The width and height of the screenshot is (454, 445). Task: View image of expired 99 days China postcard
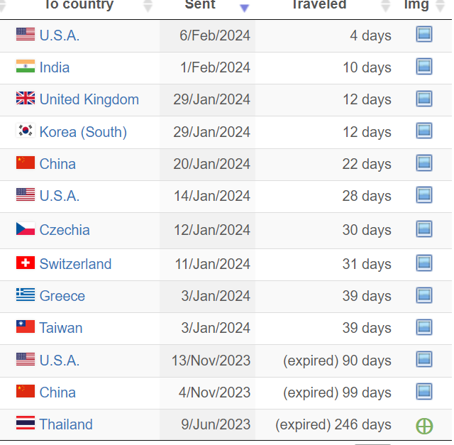(424, 392)
